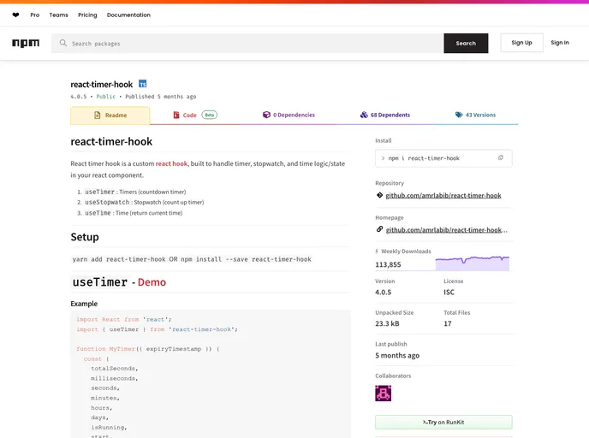Open the collaborator avatar

(x=384, y=394)
